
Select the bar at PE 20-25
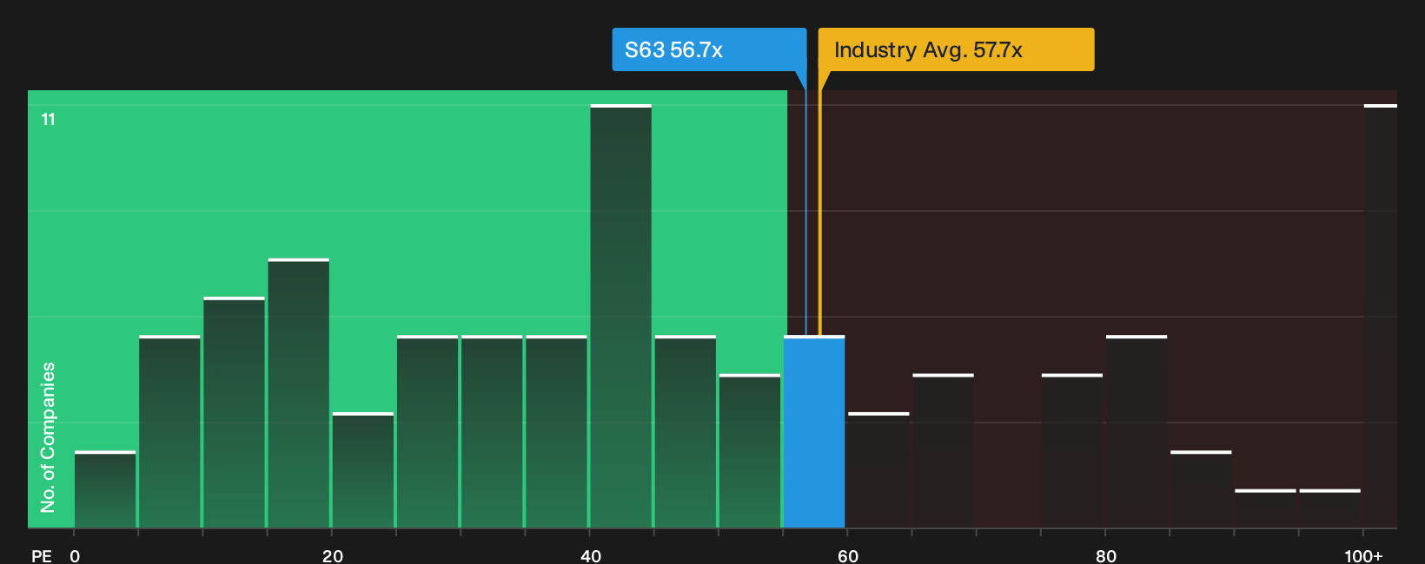(x=363, y=470)
